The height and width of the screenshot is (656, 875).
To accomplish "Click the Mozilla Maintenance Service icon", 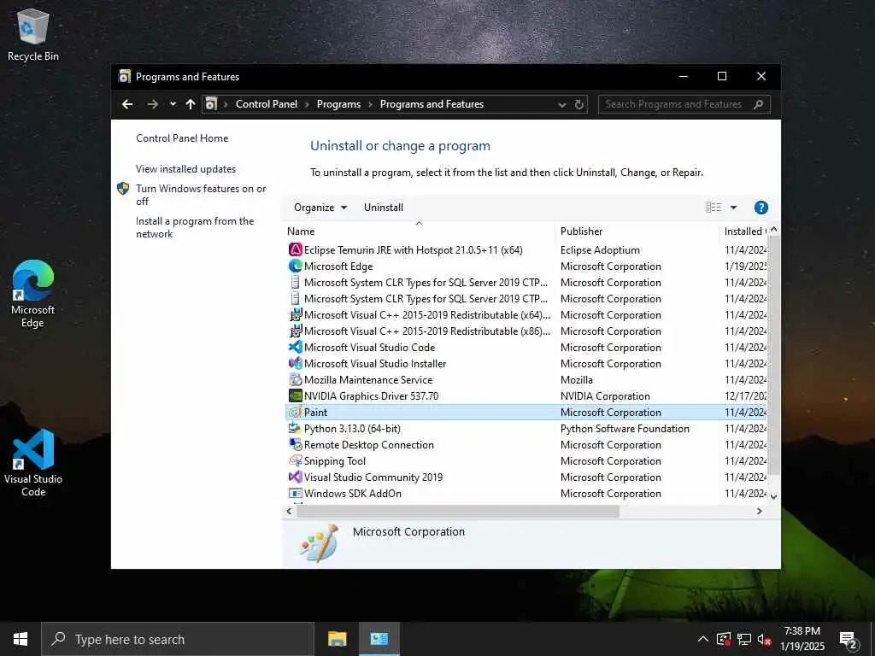I will (295, 379).
